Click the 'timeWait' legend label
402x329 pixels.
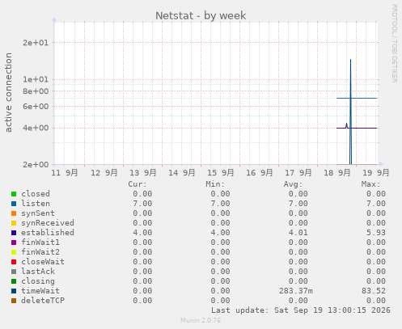40,291
